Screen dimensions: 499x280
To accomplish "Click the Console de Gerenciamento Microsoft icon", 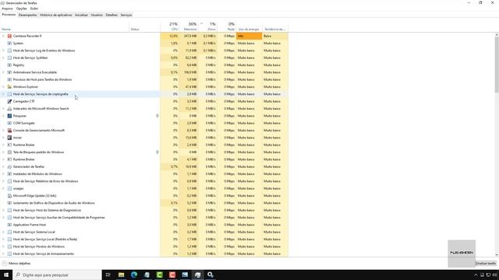I will 9,131.
